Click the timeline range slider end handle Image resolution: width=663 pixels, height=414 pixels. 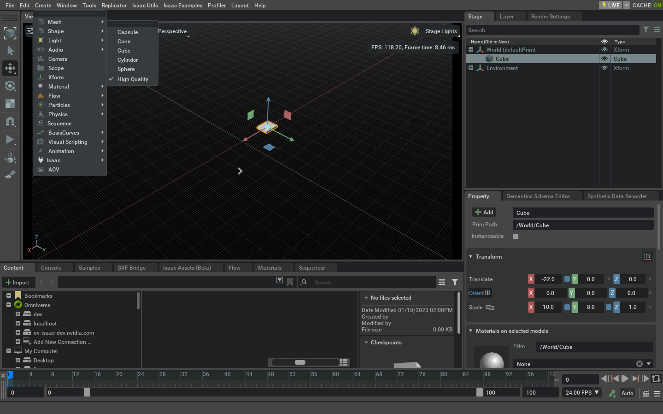[x=480, y=392]
